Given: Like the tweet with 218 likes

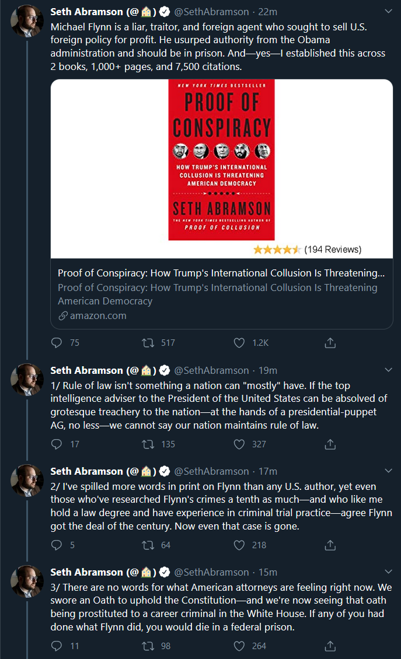Looking at the screenshot, I should click(x=239, y=545).
